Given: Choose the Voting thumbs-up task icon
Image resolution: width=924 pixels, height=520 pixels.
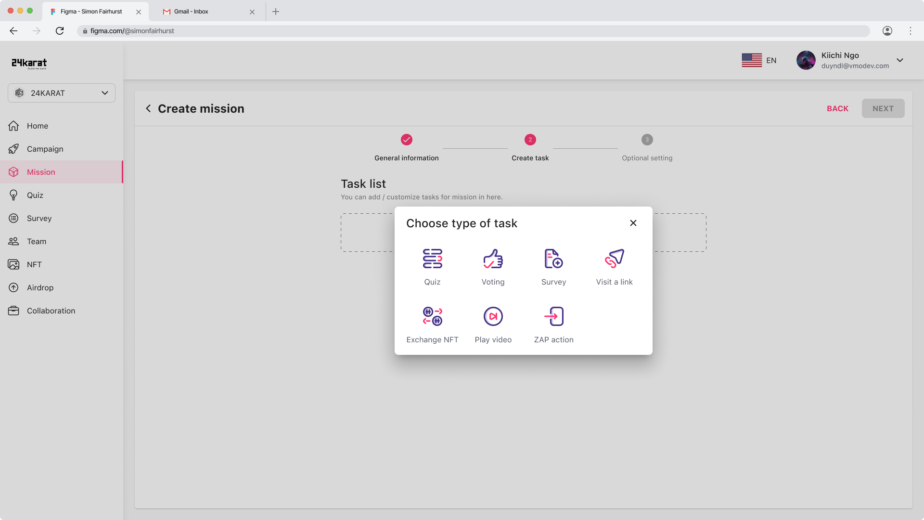Looking at the screenshot, I should pos(493,259).
